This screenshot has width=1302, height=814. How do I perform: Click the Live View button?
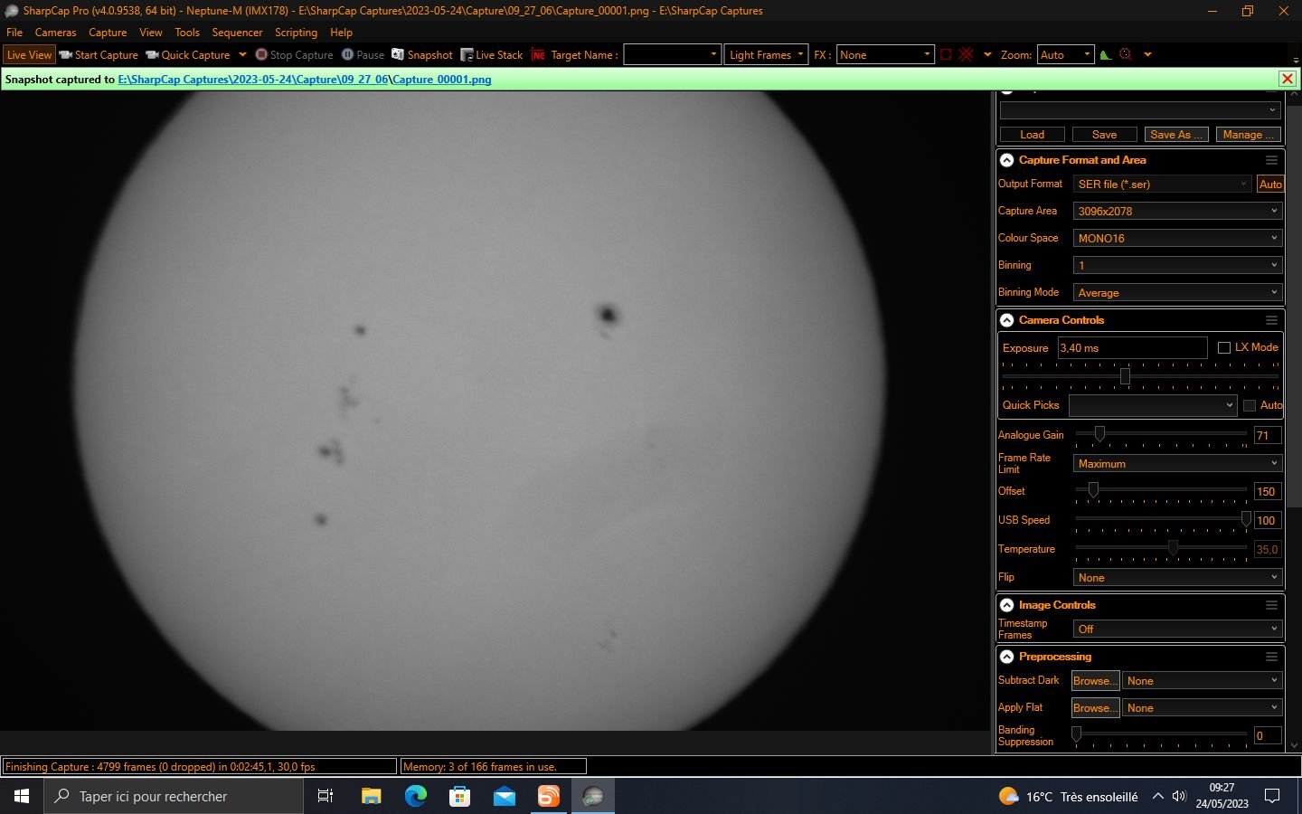click(x=29, y=55)
